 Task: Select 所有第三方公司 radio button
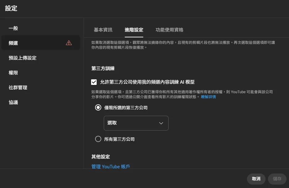tap(98, 139)
